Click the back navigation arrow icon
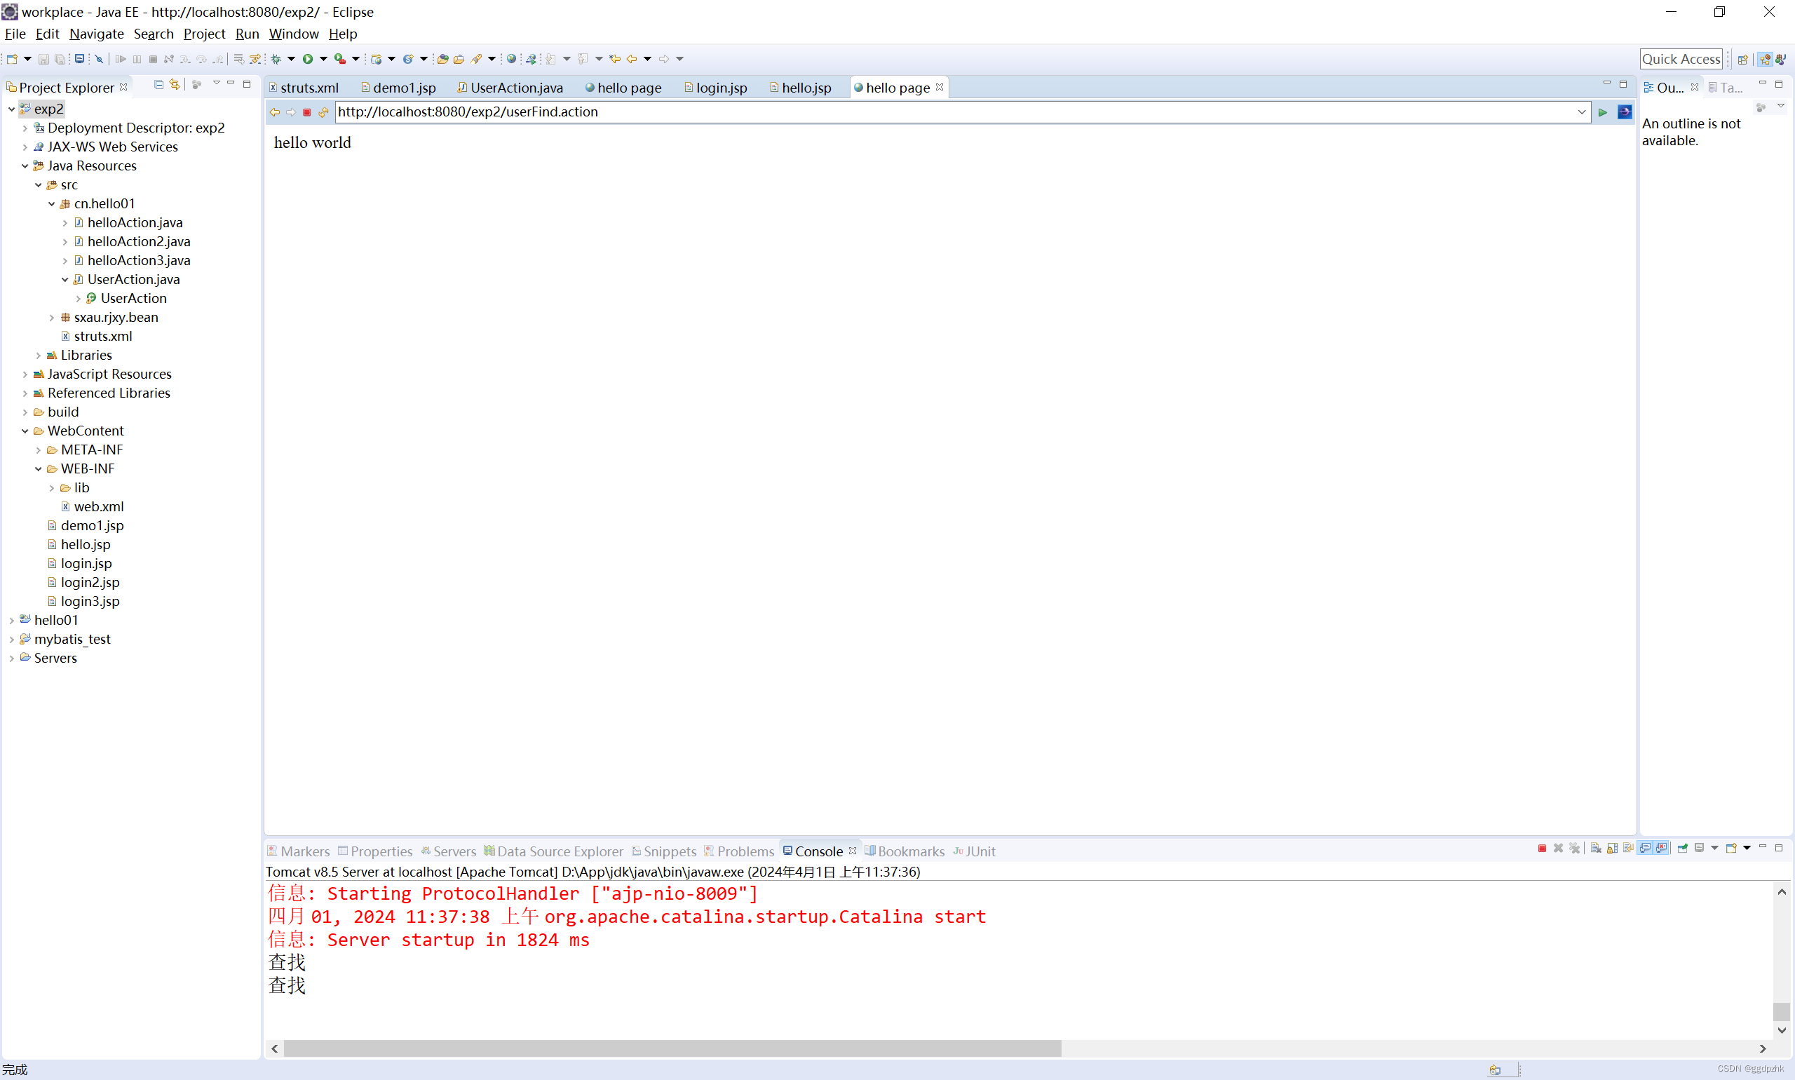 pyautogui.click(x=274, y=112)
